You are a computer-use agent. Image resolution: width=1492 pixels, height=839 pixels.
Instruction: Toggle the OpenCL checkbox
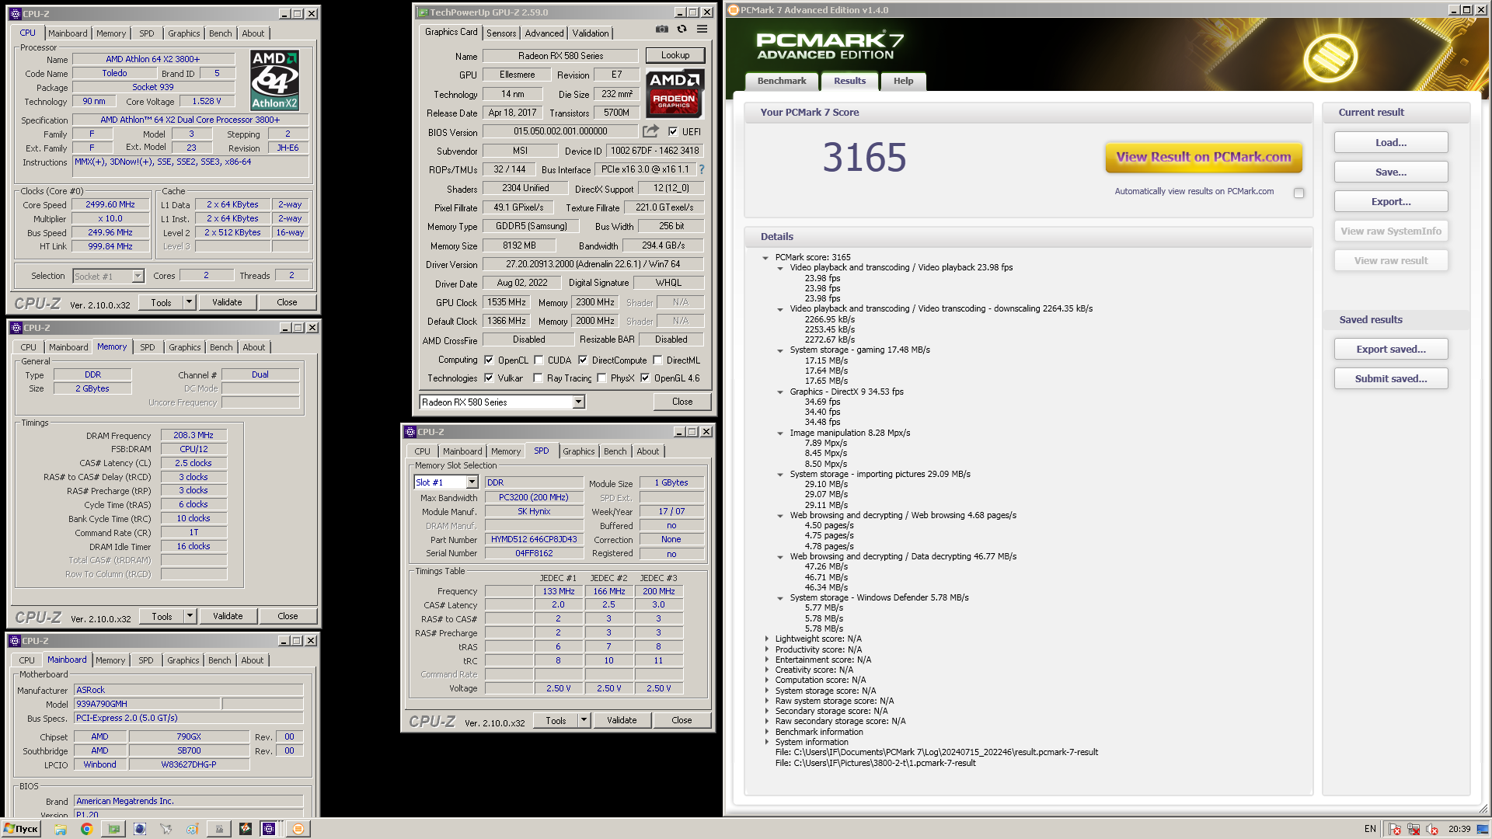(489, 360)
